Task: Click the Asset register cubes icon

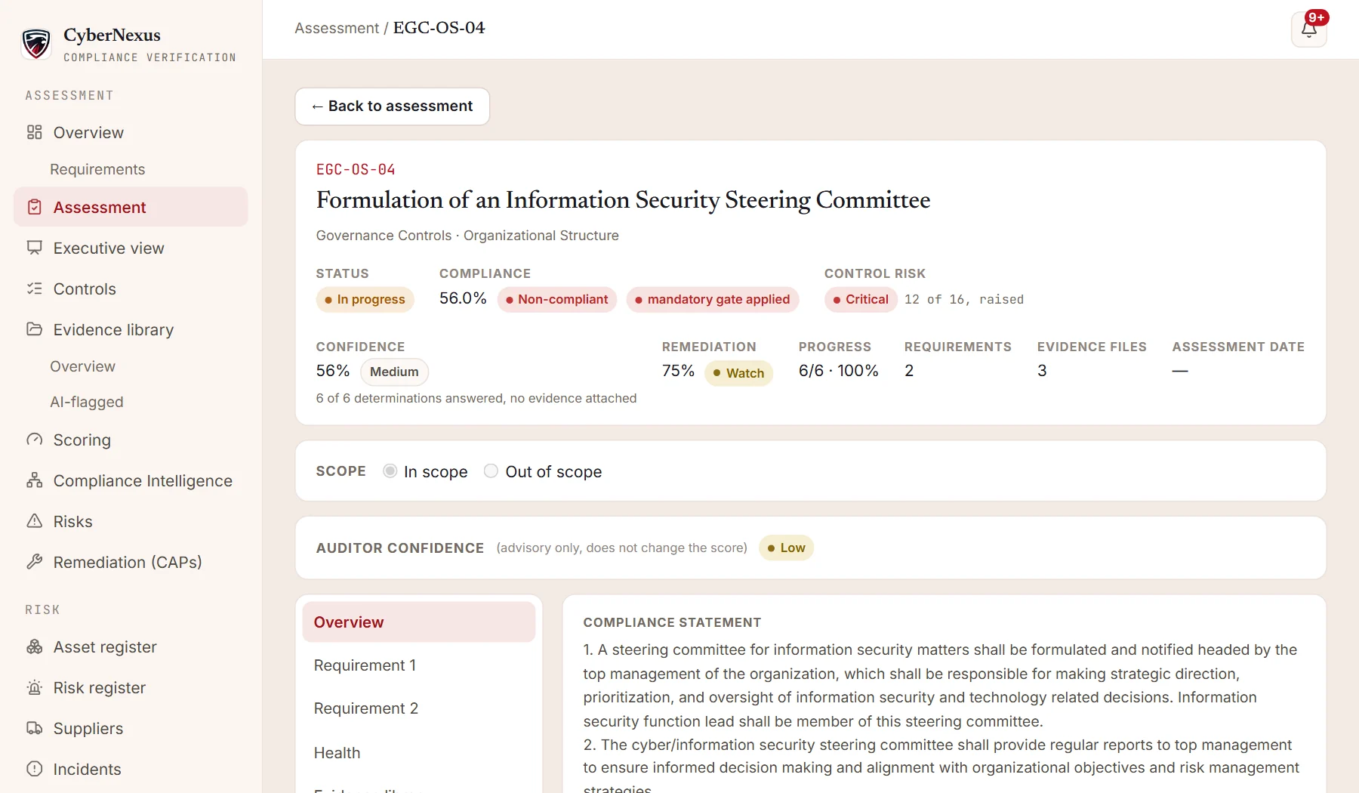Action: 35,646
